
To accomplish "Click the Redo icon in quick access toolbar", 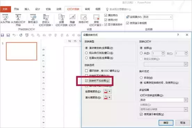I will [x=21, y=35].
